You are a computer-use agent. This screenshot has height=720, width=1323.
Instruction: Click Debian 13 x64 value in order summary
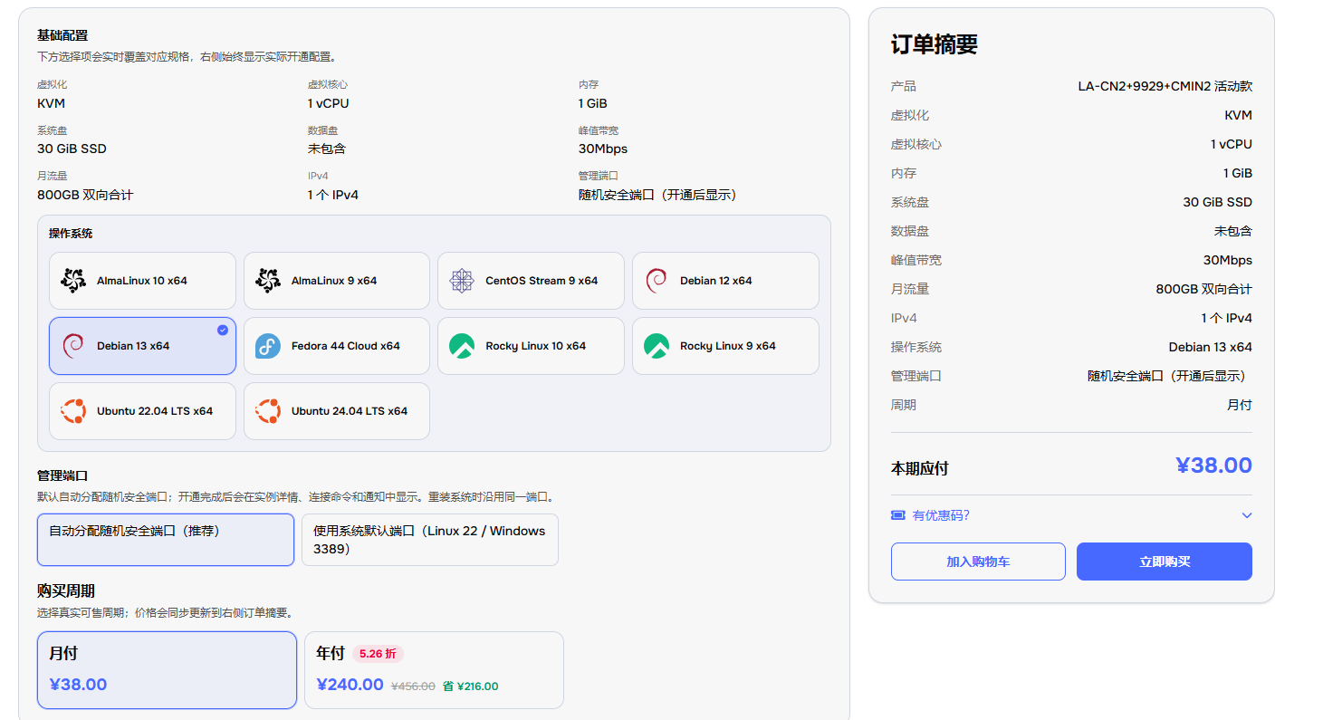coord(1211,347)
